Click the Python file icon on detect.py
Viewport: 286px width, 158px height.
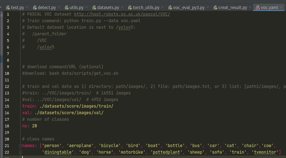point(35,7)
